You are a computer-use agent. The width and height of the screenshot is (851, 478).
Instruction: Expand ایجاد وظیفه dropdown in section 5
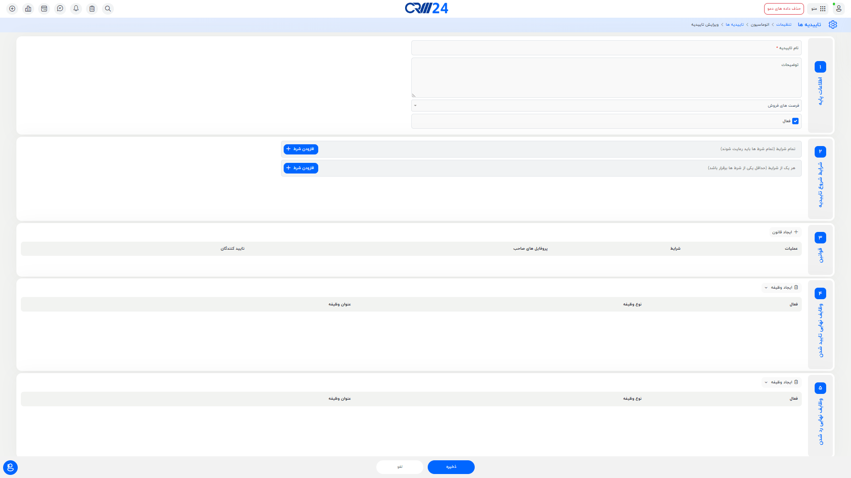click(x=781, y=382)
